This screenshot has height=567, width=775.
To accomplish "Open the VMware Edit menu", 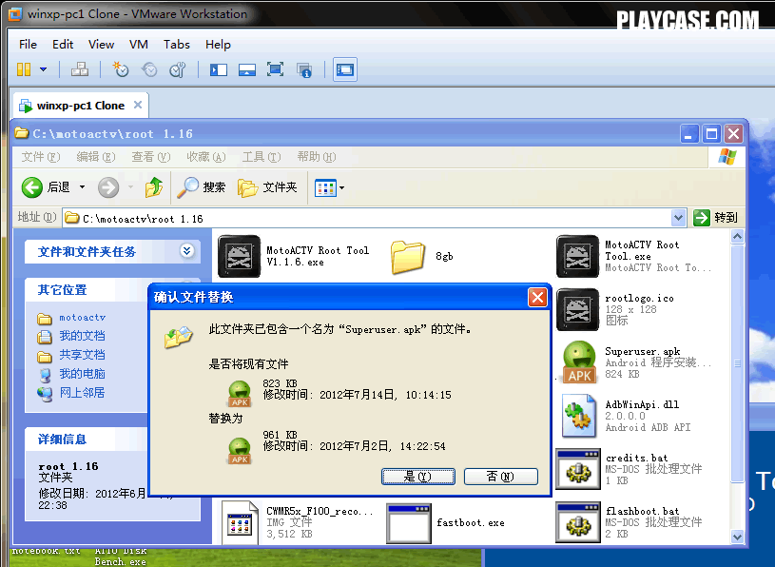I will pyautogui.click(x=63, y=45).
